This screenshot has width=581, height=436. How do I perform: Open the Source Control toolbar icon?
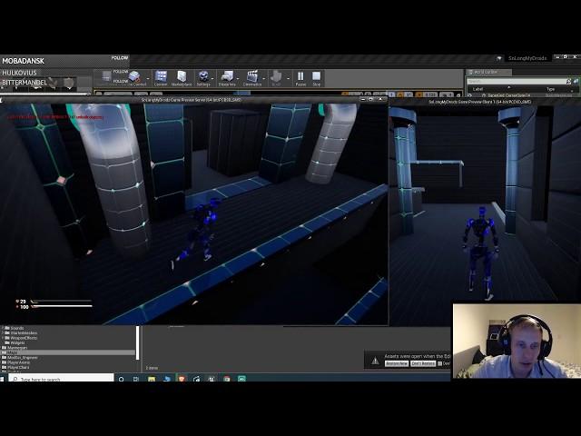click(x=135, y=78)
